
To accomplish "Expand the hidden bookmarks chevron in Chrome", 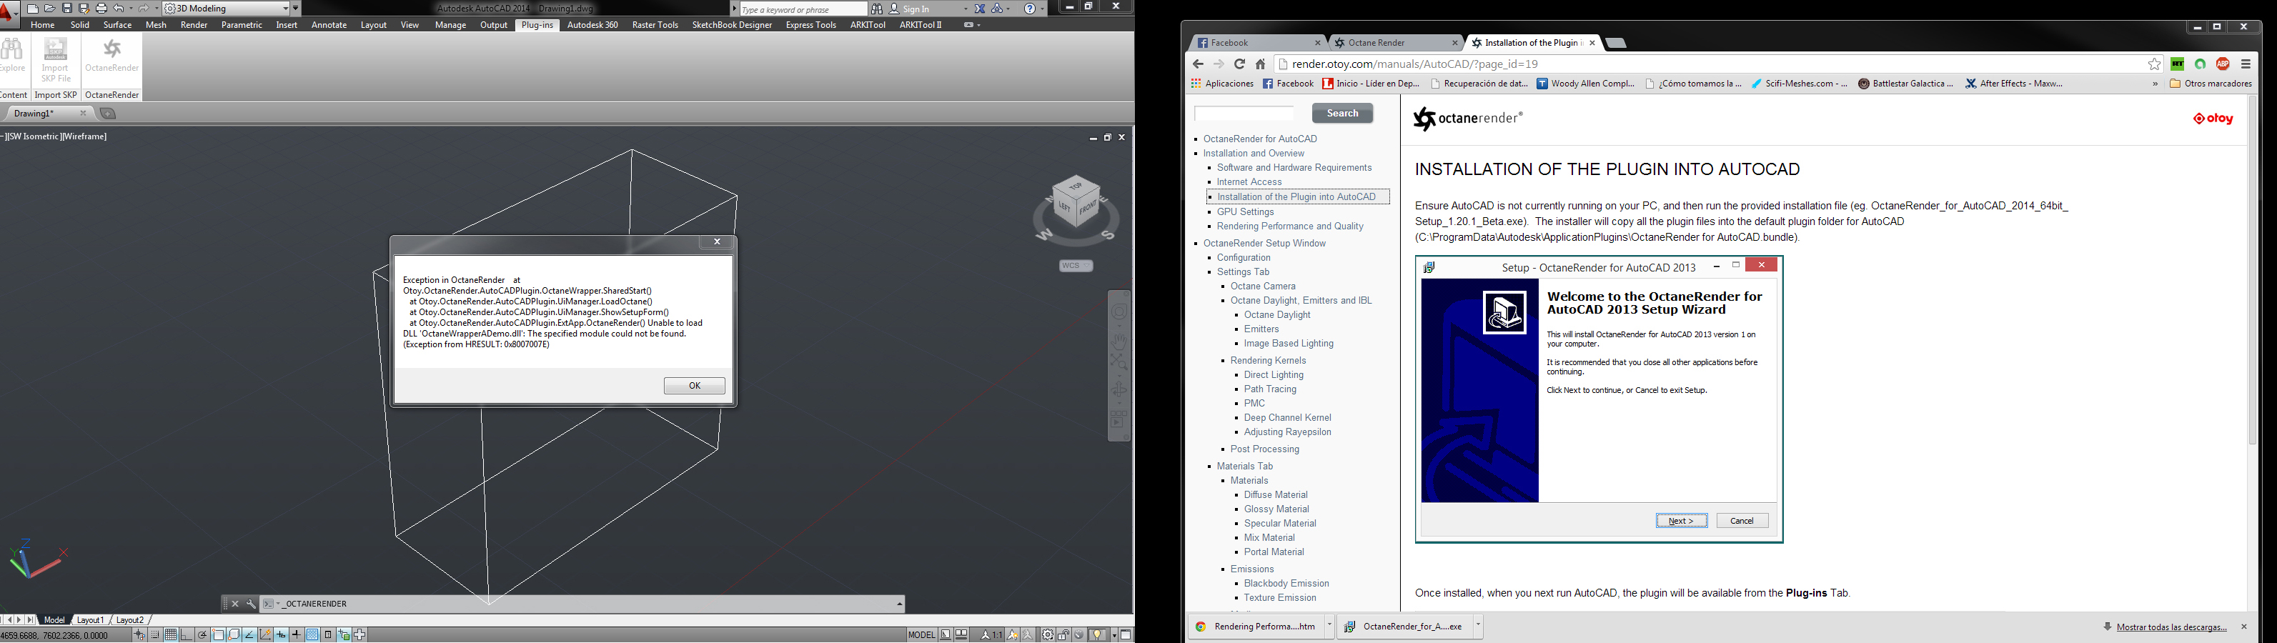I will click(2155, 84).
